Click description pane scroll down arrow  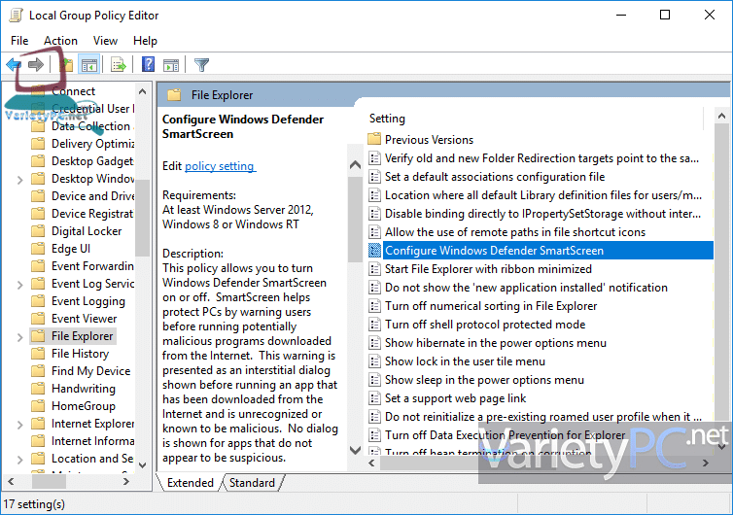point(355,450)
